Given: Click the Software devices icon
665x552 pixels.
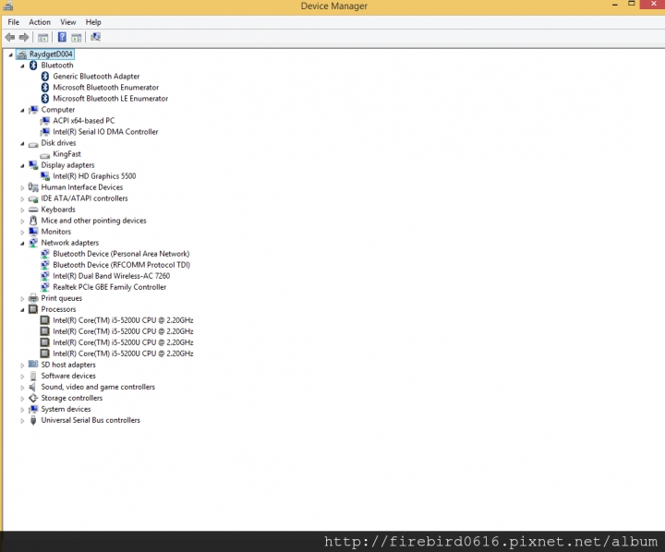Looking at the screenshot, I should pos(33,376).
